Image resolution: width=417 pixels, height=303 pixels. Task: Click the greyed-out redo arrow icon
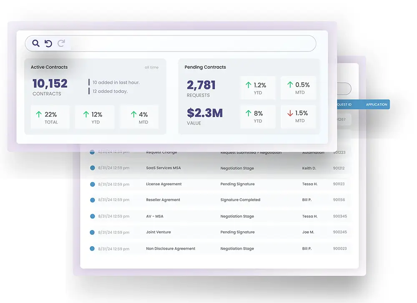[61, 43]
